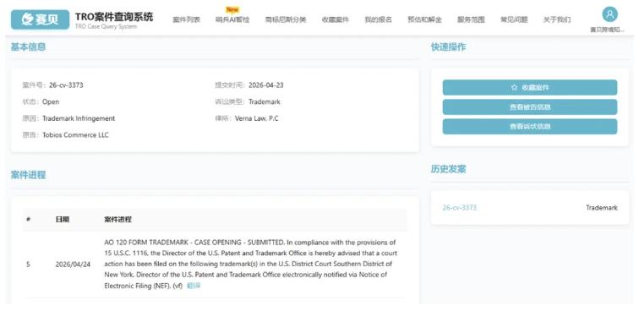Image resolution: width=639 pixels, height=311 pixels.
Task: Click the lawsuit type value Trademark in 基本信息
Action: tap(265, 102)
